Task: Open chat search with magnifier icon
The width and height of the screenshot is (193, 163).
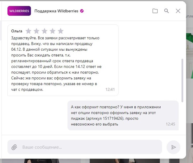Action: click(166, 11)
